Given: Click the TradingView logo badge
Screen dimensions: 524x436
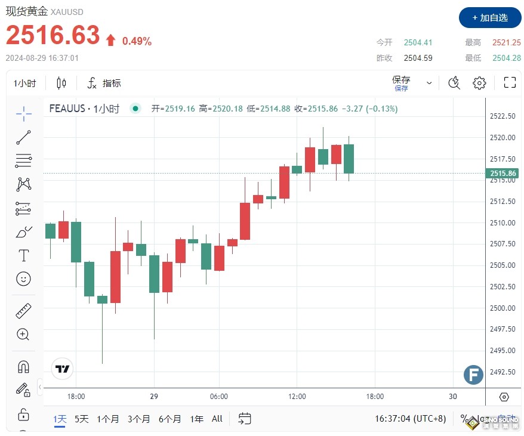Looking at the screenshot, I should (62, 369).
